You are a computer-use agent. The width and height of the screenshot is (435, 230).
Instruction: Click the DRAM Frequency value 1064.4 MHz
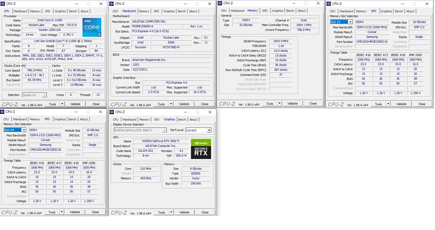point(281,41)
